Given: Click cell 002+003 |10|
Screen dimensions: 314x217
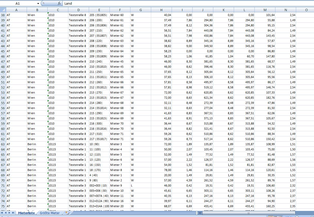Looking at the screenshot, I should point(99,185).
